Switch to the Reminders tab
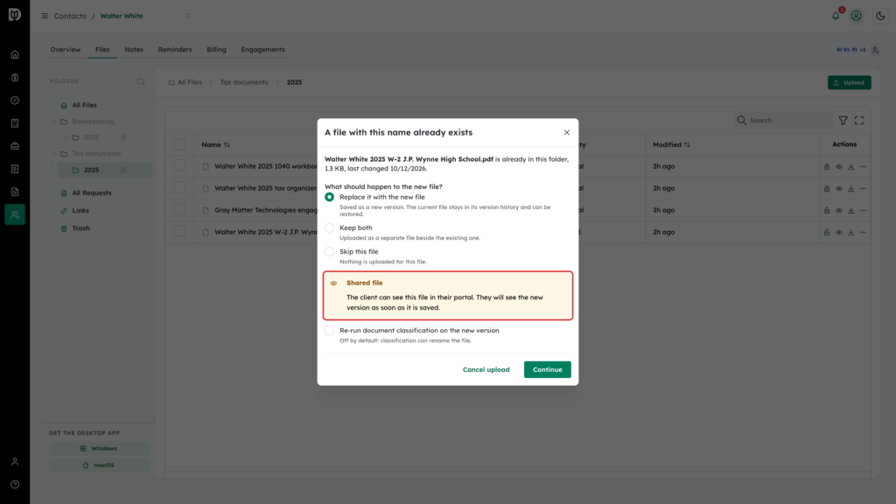The height and width of the screenshot is (504, 896). [x=175, y=50]
